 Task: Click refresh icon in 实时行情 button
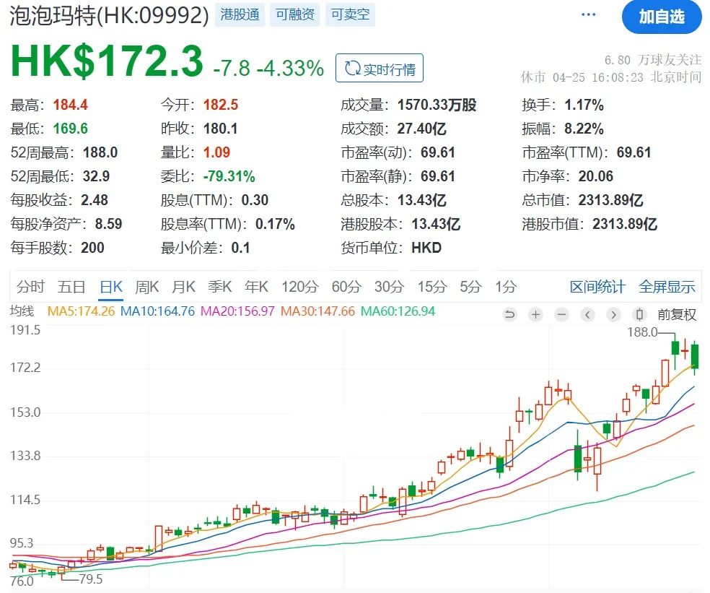tap(352, 69)
